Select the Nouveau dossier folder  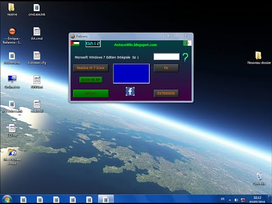[259, 58]
